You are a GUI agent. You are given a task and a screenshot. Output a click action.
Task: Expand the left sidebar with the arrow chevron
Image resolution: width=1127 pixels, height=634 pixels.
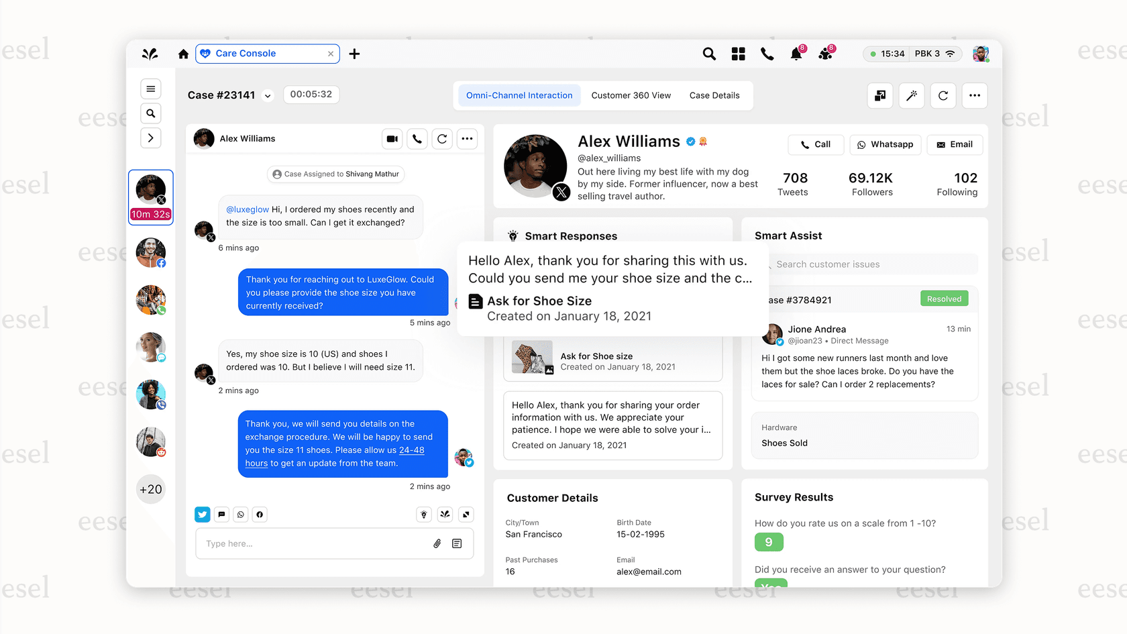pyautogui.click(x=150, y=138)
